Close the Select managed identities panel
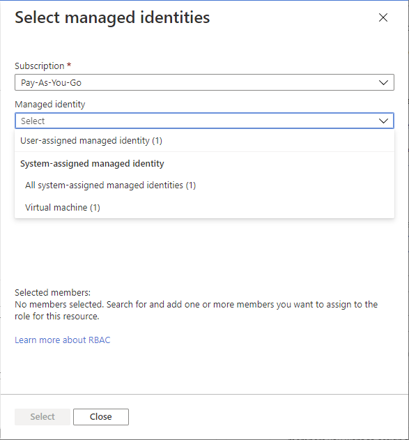The image size is (409, 440). pos(383,17)
